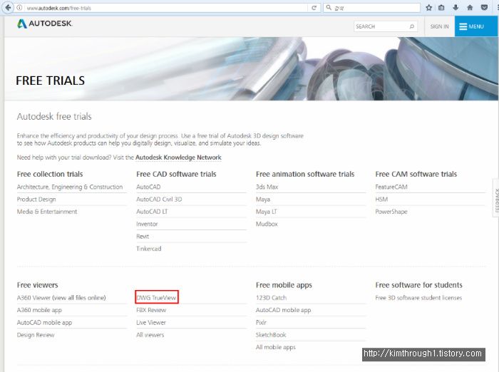Open the Maya LT trial link
The image size is (499, 372).
pos(266,212)
